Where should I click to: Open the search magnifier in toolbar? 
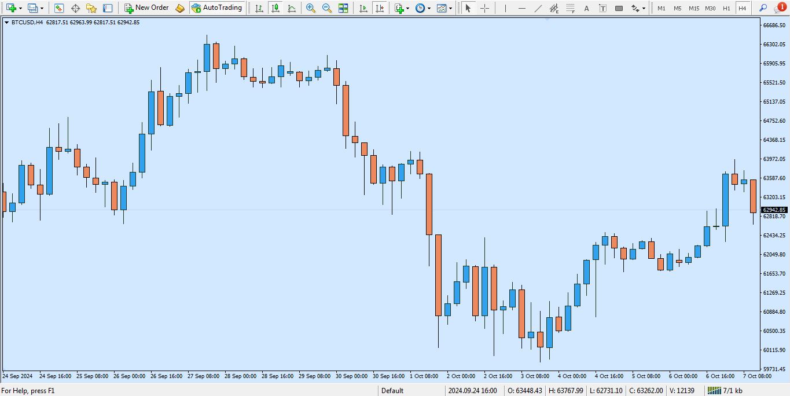point(763,8)
